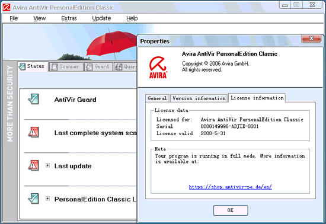Close the Avira AntiVir main window
The image size is (326, 224).
point(312,5)
